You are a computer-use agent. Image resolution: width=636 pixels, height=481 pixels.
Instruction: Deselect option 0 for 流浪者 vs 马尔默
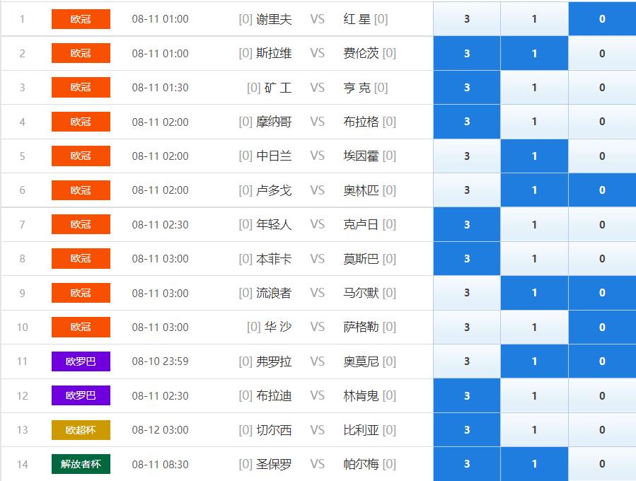coord(602,293)
